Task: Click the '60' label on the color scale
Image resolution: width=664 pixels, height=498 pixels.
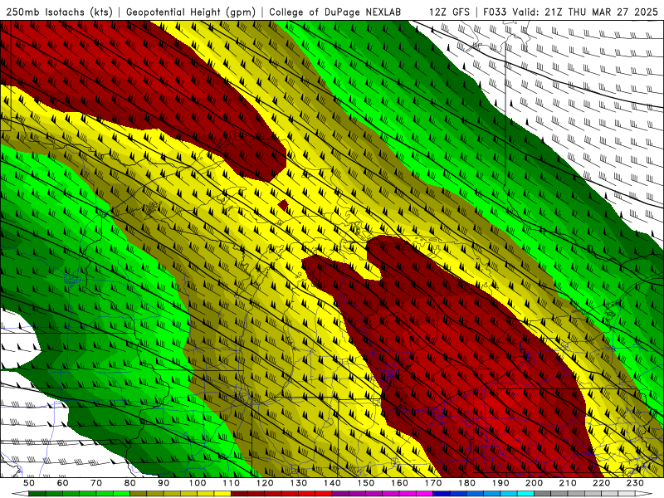Action: point(62,483)
